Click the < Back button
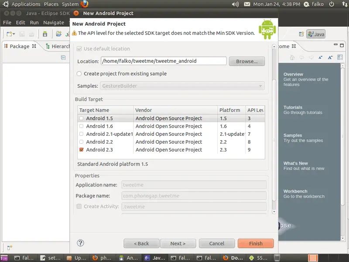The width and height of the screenshot is (349, 262). click(x=141, y=244)
